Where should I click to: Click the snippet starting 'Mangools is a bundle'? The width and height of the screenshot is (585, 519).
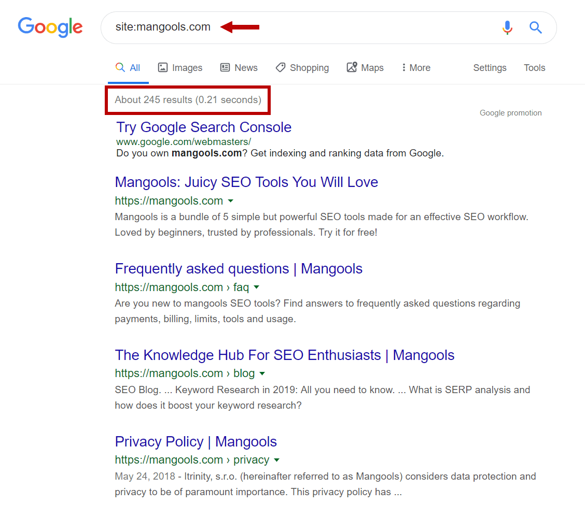321,225
